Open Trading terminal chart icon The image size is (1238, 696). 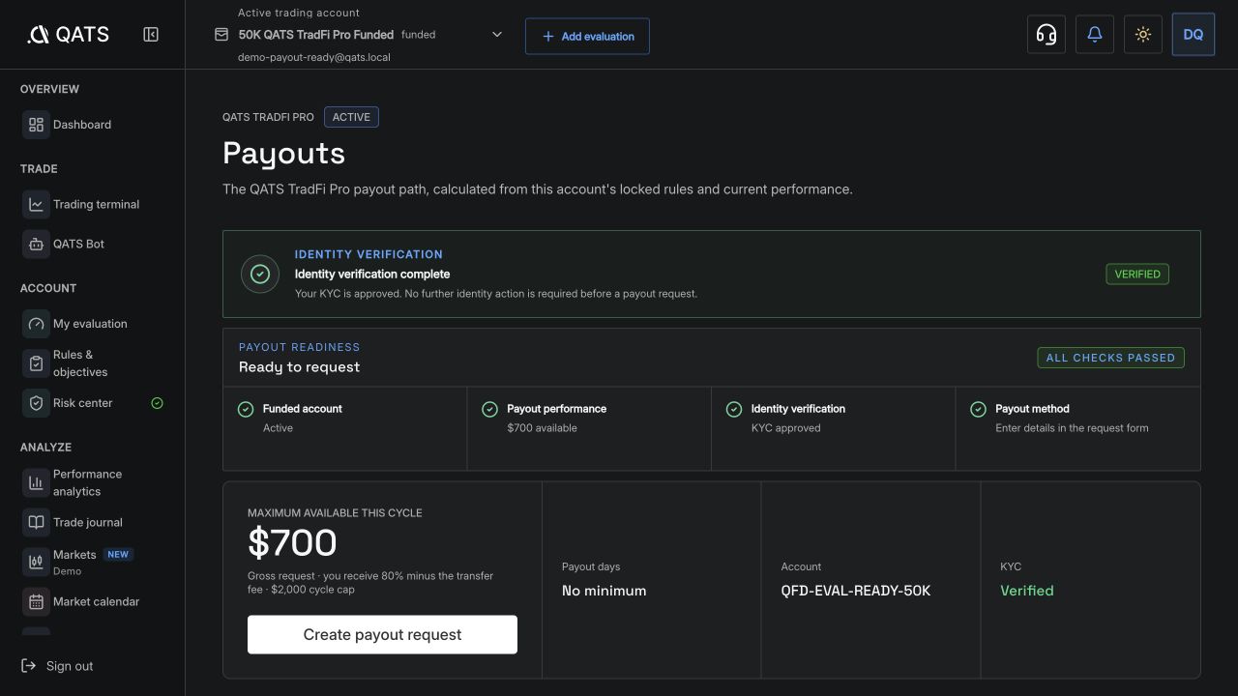(x=36, y=204)
